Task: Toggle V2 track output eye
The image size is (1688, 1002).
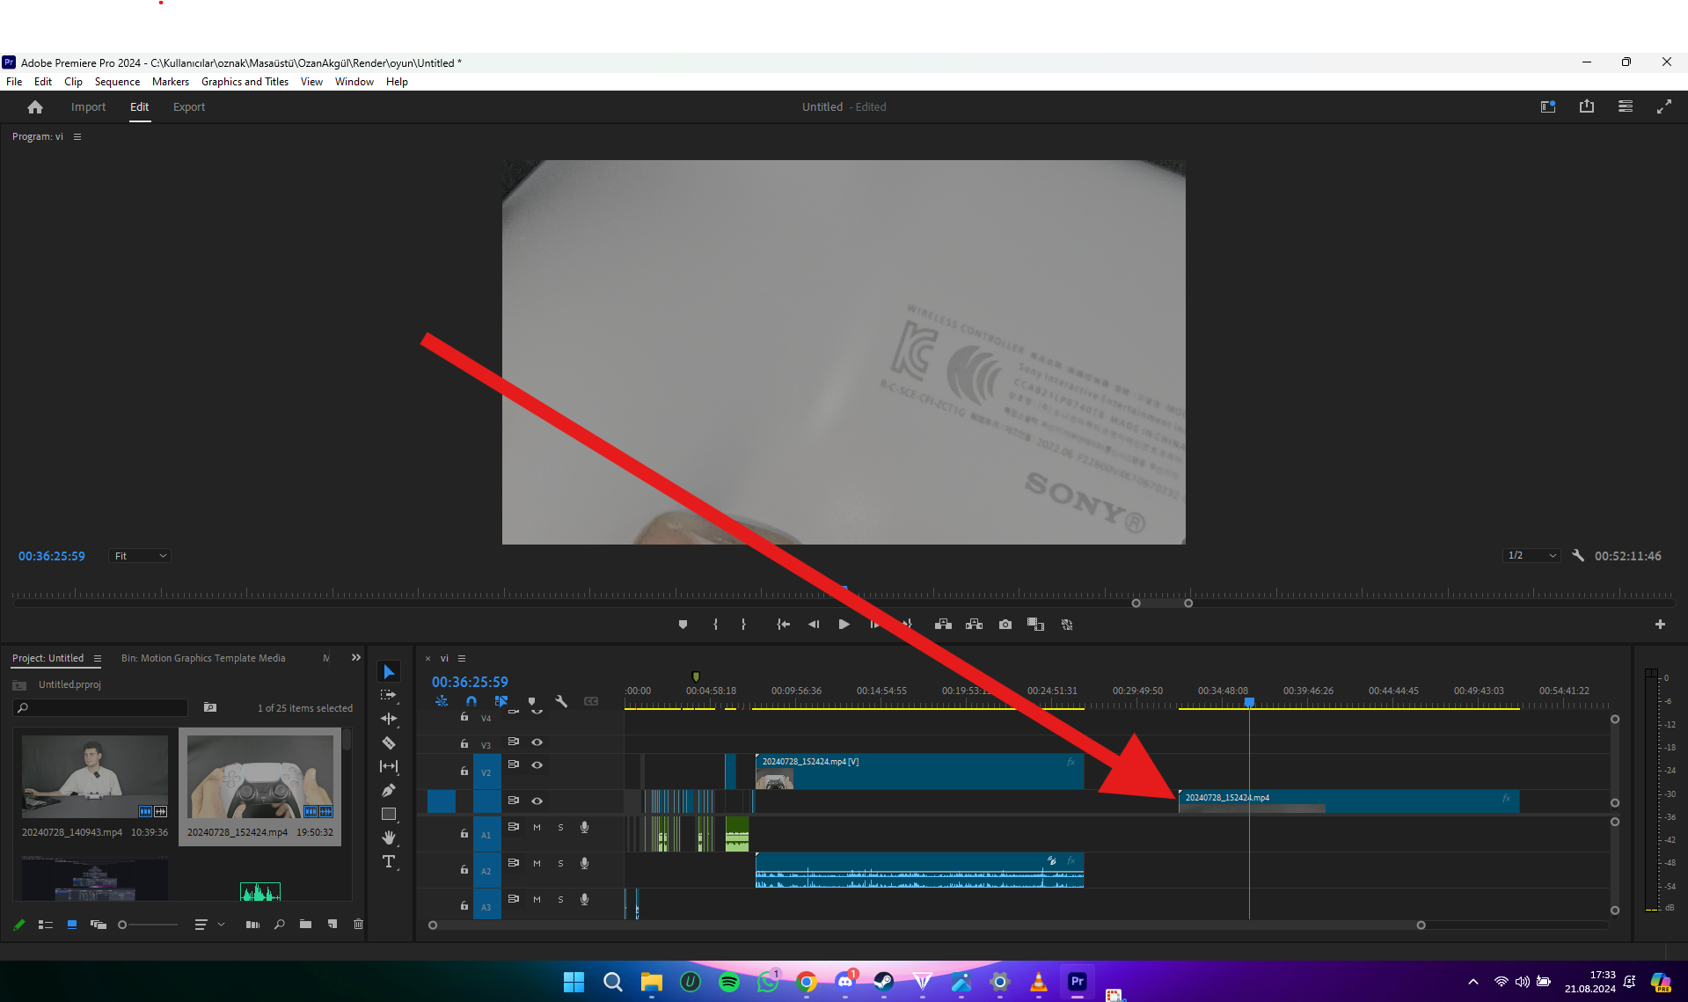Action: tap(537, 765)
